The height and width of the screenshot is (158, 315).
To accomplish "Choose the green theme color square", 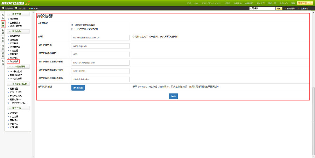I will click(x=29, y=8).
